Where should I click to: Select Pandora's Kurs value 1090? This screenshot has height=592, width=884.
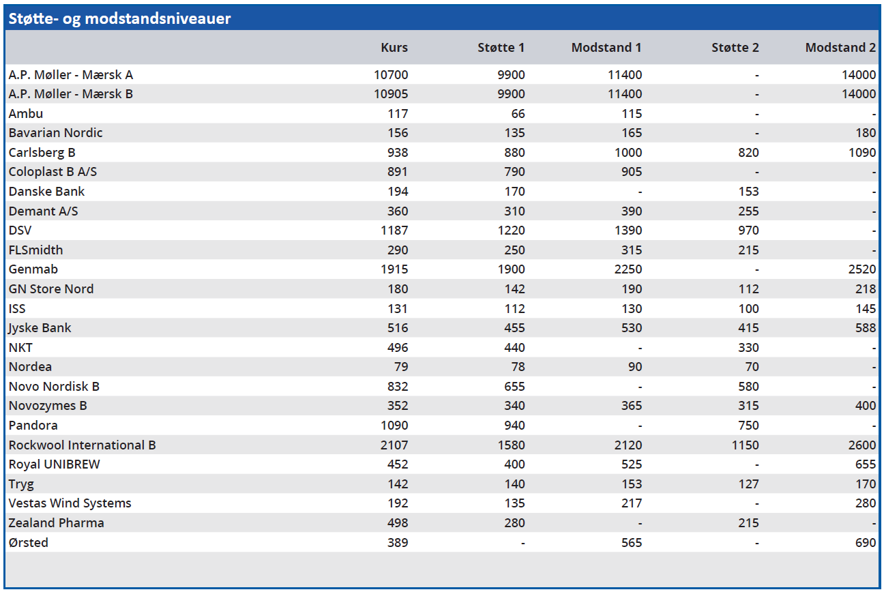[x=393, y=426]
